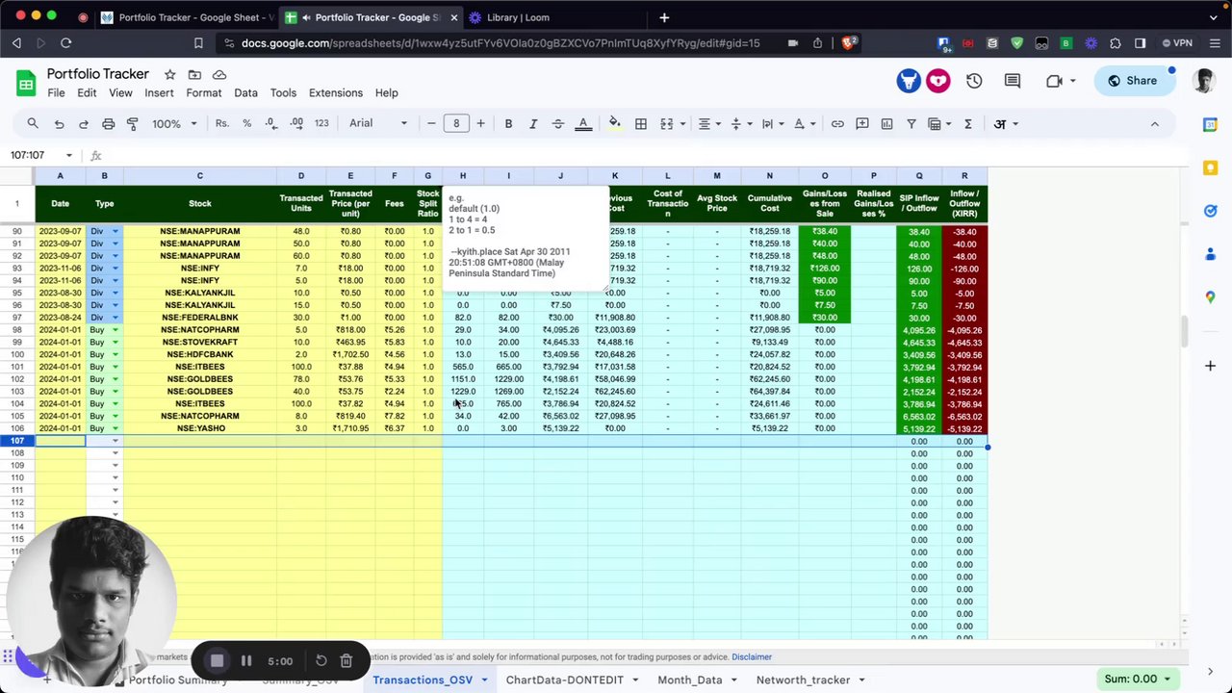Click the Search the menus magnifier icon
1232x693 pixels.
coord(33,123)
